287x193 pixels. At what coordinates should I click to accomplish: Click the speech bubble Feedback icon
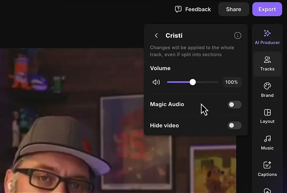(x=178, y=9)
